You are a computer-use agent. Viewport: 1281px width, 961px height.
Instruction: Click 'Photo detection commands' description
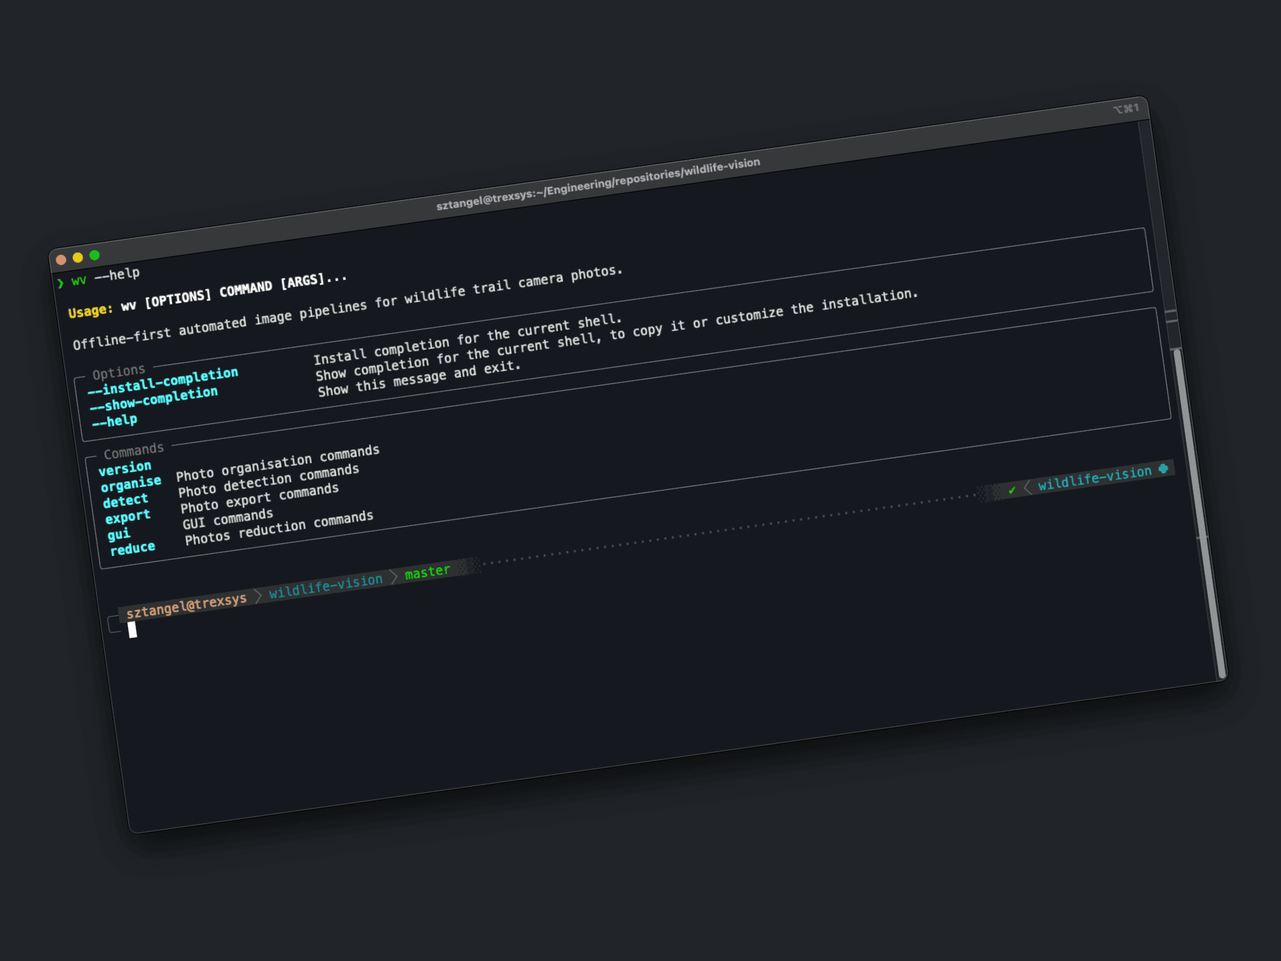coord(268,480)
